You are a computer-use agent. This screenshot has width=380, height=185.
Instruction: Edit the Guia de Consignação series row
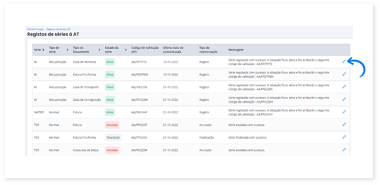(344, 99)
